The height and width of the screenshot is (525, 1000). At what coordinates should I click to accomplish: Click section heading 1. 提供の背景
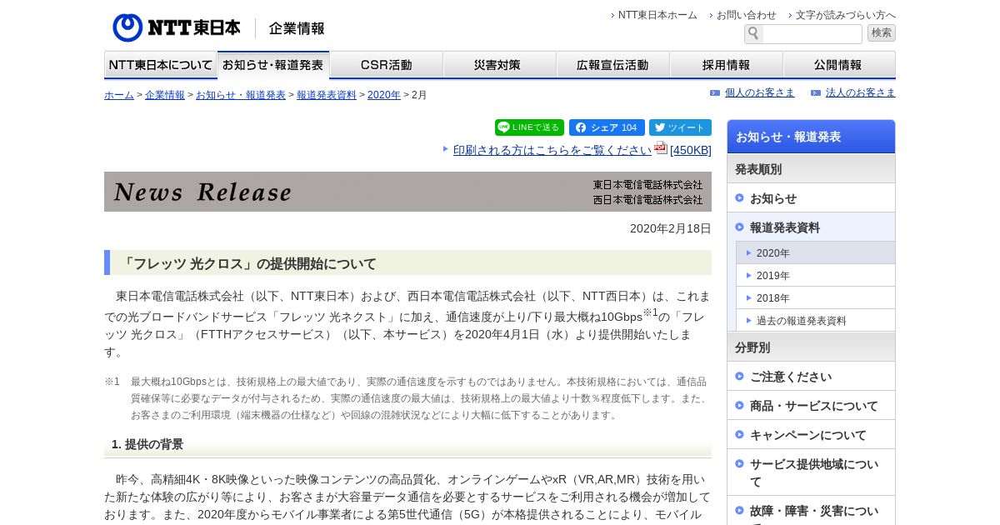(x=147, y=444)
